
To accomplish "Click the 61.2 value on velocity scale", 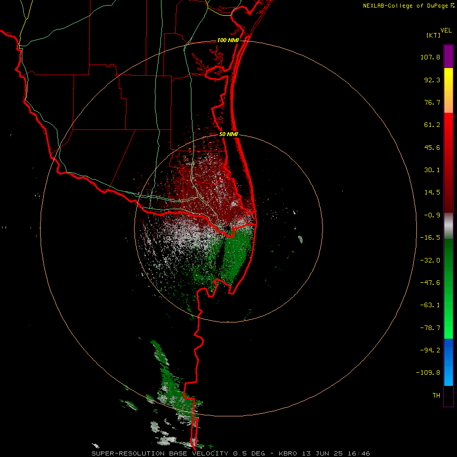I will [x=432, y=125].
